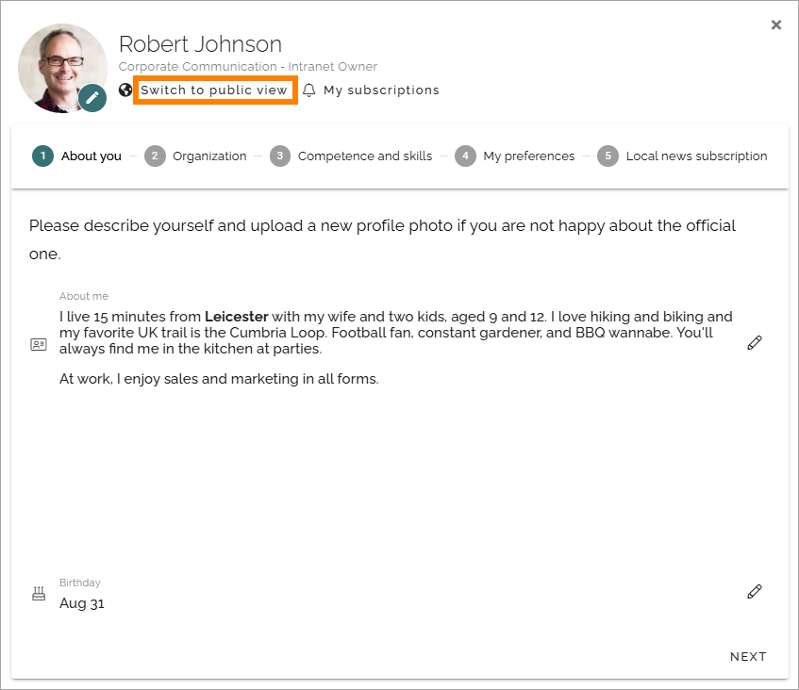This screenshot has width=799, height=690.
Task: Go to step 2 Organization
Action: click(x=195, y=156)
